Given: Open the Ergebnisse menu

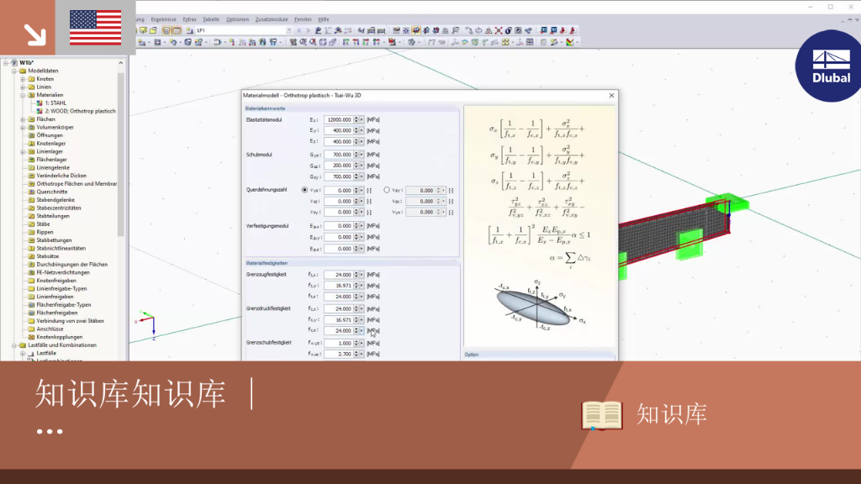Looking at the screenshot, I should pos(164,19).
